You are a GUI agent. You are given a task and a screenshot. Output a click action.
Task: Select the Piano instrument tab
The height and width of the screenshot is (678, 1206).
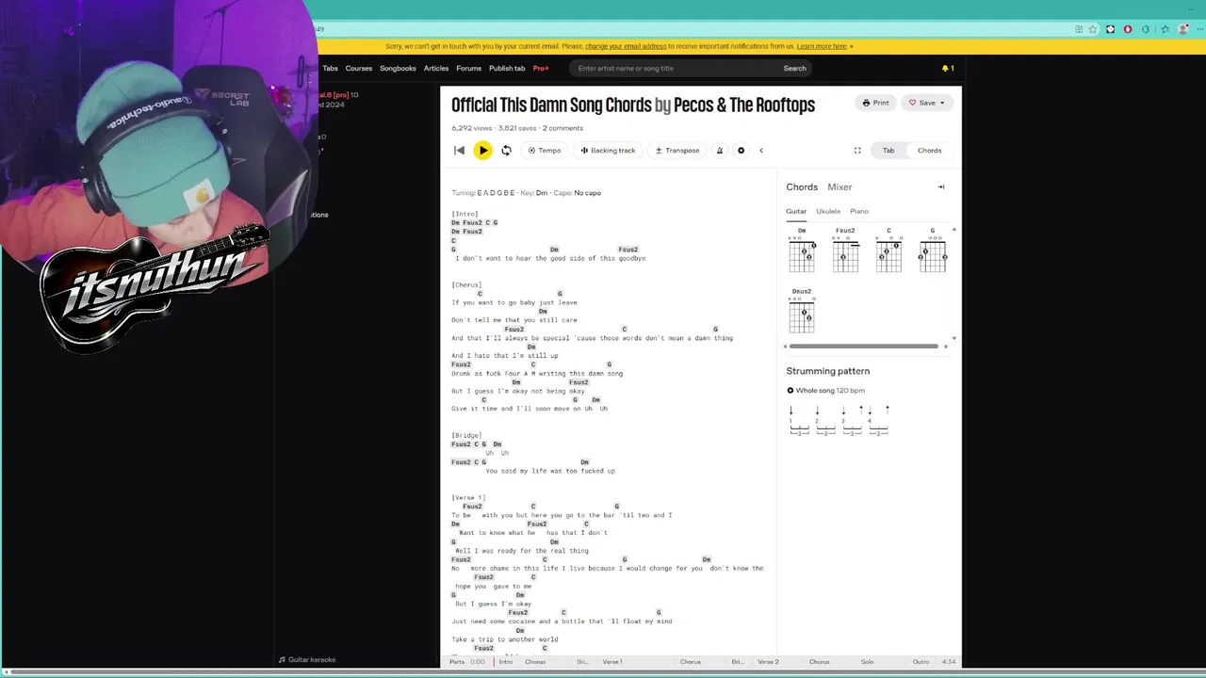pos(859,212)
